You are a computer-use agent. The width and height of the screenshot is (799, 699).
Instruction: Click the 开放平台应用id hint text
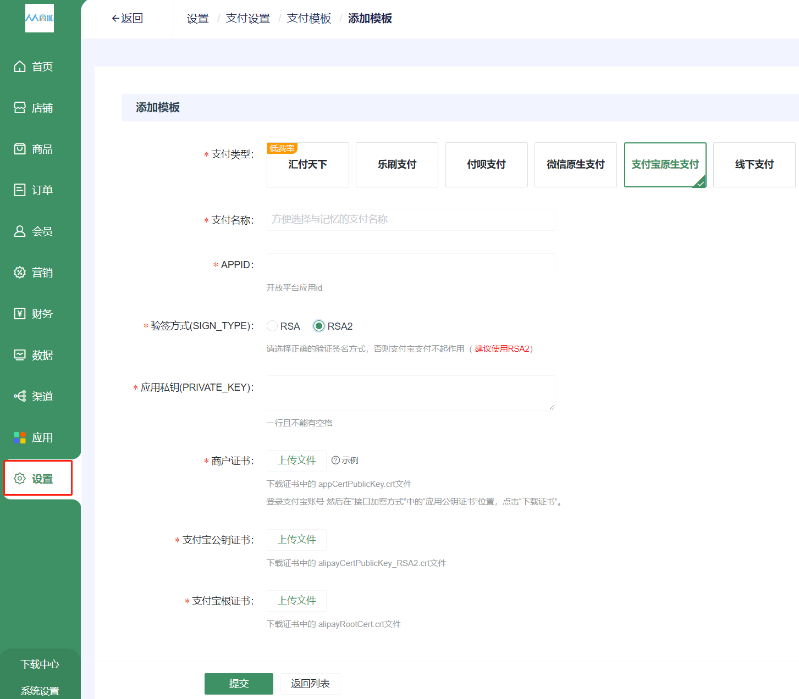pyautogui.click(x=294, y=288)
